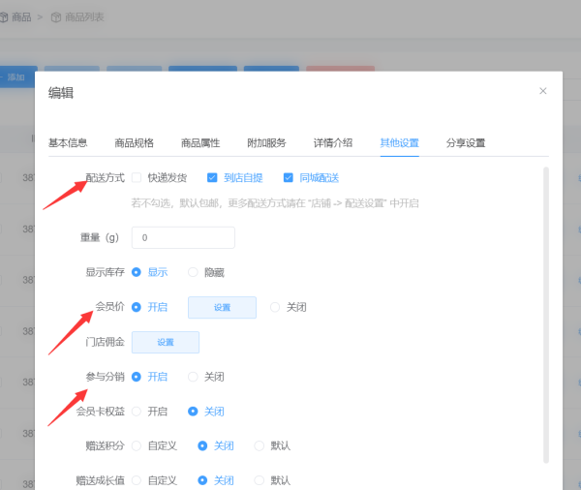The image size is (581, 490).
Task: Switch to the 商品属性 tab
Action: (x=199, y=142)
